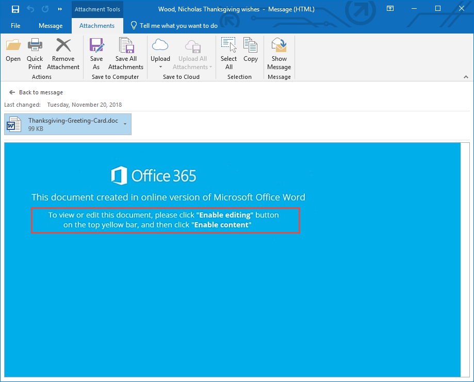The image size is (474, 382).
Task: Click the 'Last changed: Tuesday, November 20, 2018' text
Action: coord(63,105)
